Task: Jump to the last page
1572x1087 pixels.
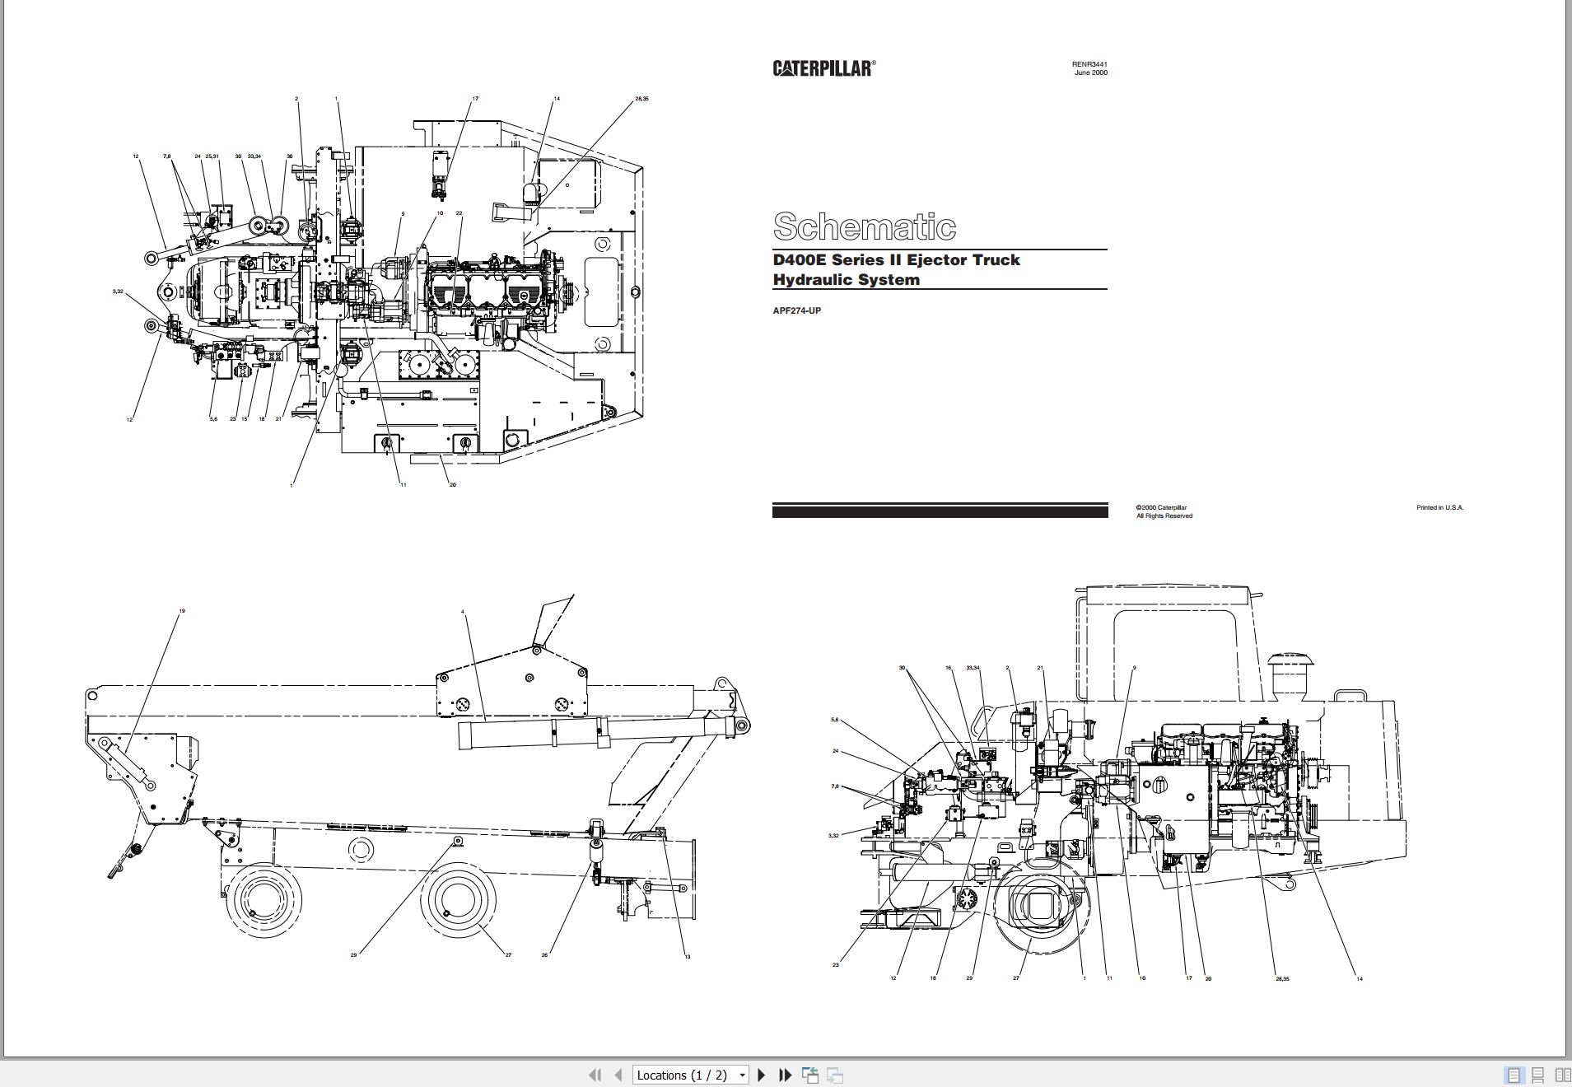Action: [785, 1075]
